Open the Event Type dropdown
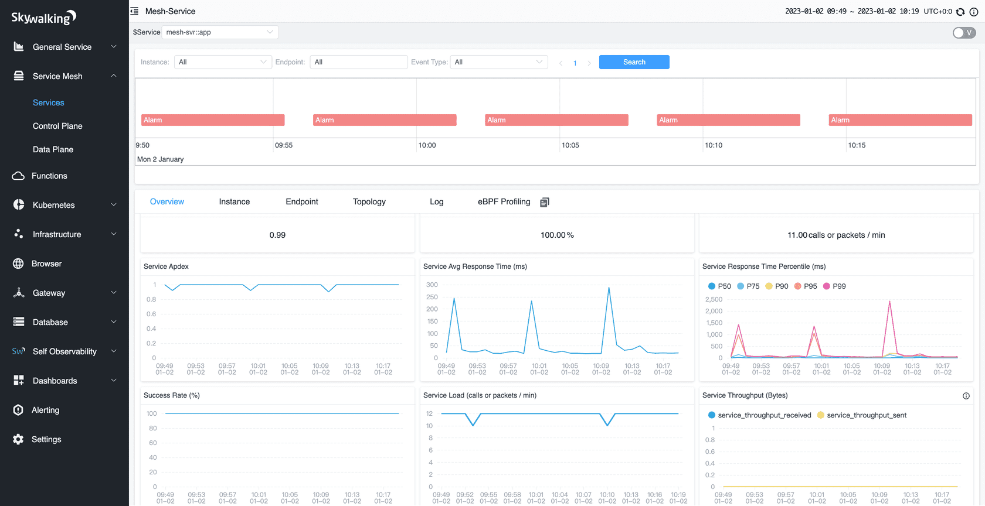Screen dimensions: 985x506 point(498,62)
